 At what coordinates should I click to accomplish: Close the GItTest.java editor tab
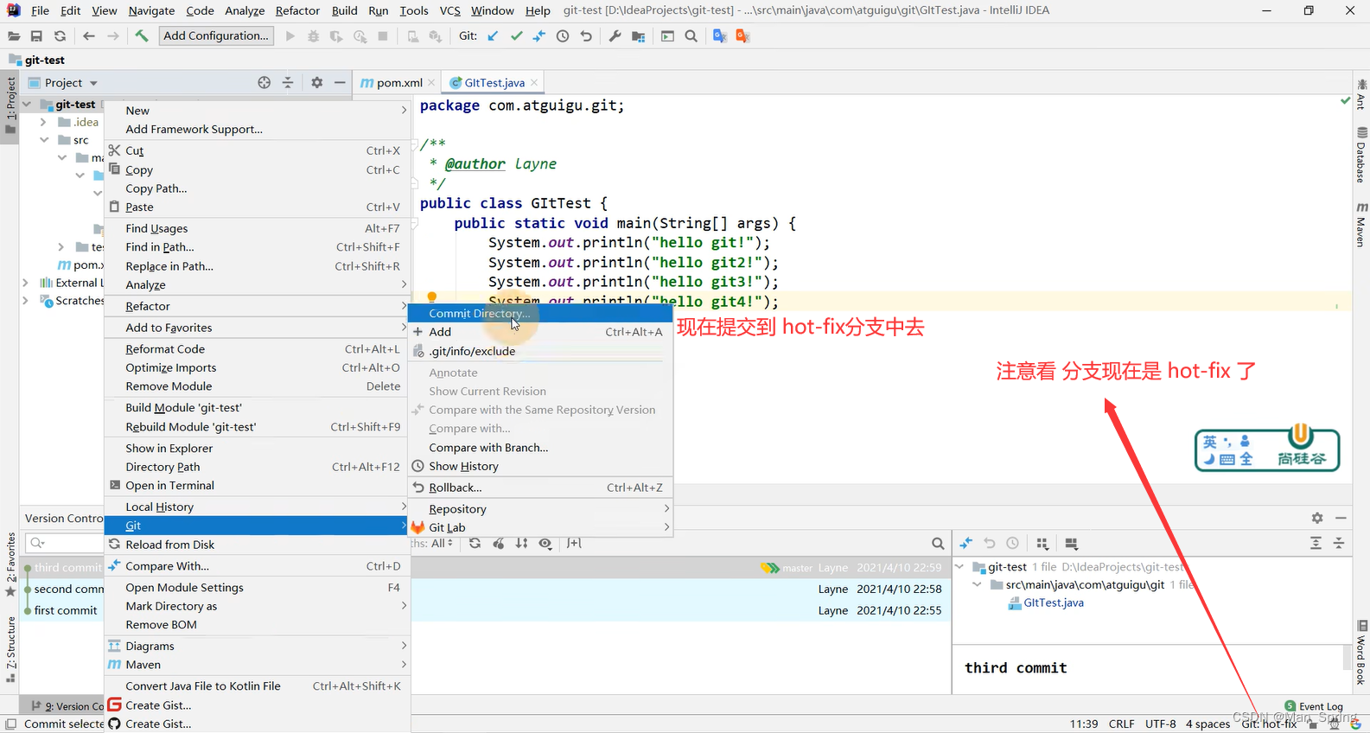tap(534, 83)
